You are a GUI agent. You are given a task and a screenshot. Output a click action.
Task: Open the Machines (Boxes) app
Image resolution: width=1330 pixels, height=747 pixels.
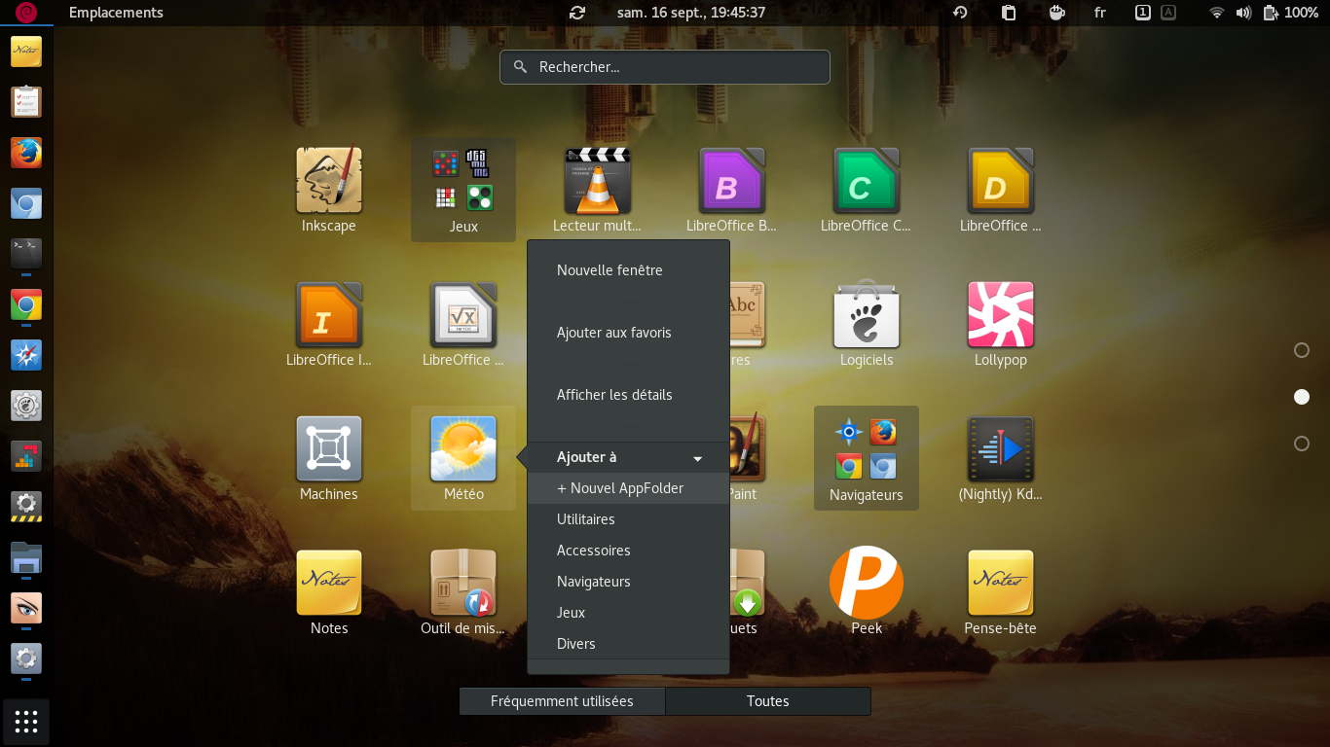pyautogui.click(x=329, y=449)
